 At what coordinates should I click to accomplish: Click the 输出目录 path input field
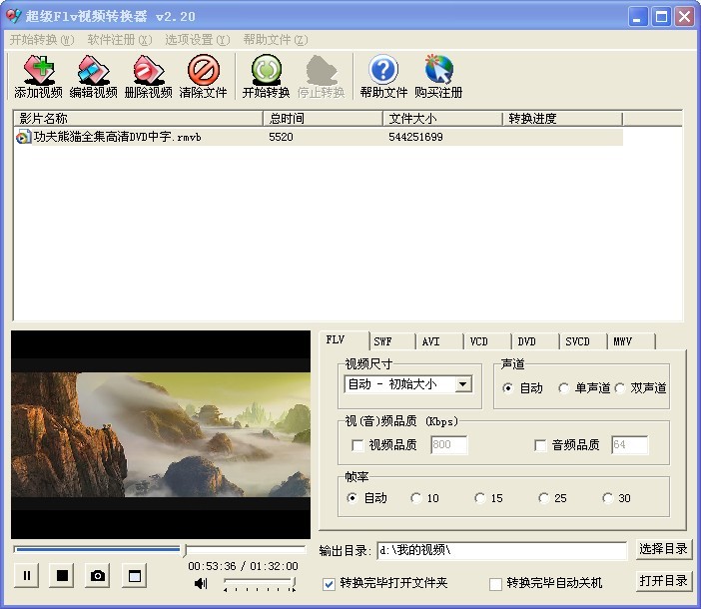tap(501, 550)
